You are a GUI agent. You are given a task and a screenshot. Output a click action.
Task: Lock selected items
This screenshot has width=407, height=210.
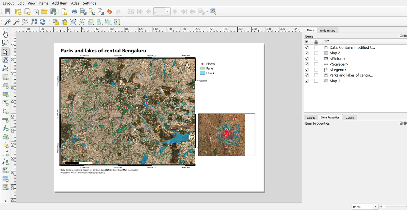point(56,22)
